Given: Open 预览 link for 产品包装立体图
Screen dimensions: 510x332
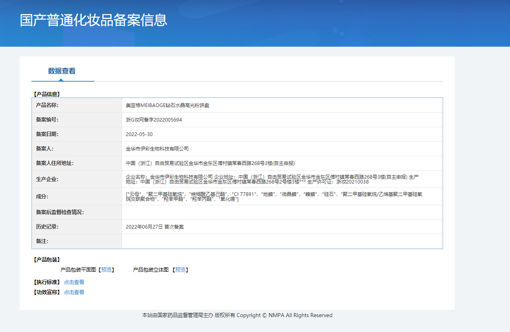Looking at the screenshot, I should [x=180, y=270].
